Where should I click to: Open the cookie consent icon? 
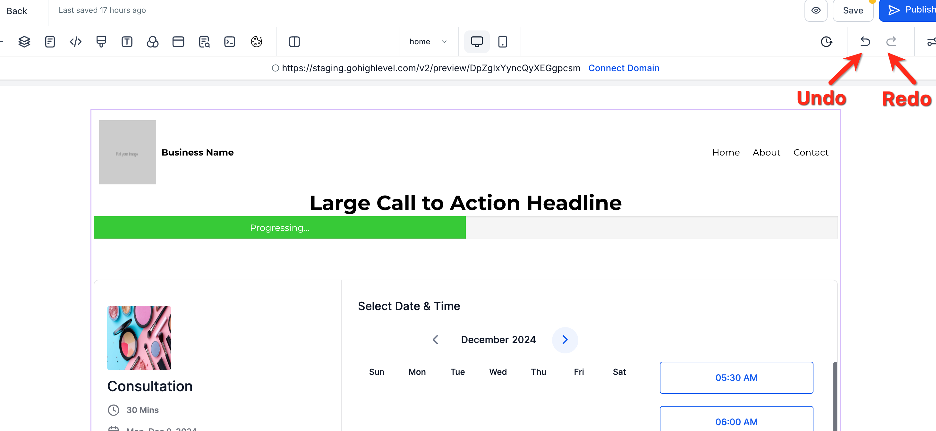pyautogui.click(x=256, y=42)
